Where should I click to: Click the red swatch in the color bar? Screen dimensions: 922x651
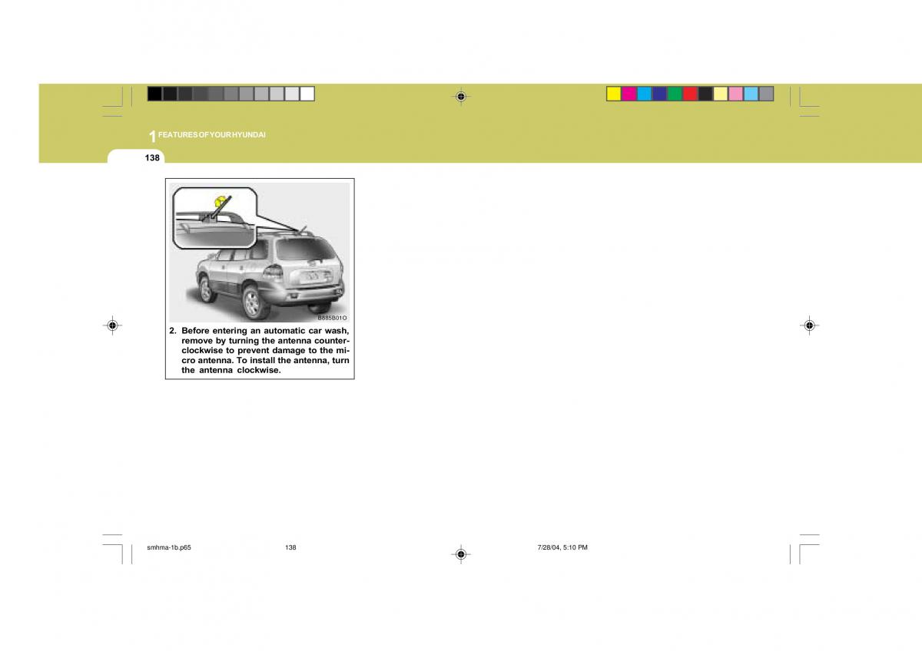click(x=691, y=94)
